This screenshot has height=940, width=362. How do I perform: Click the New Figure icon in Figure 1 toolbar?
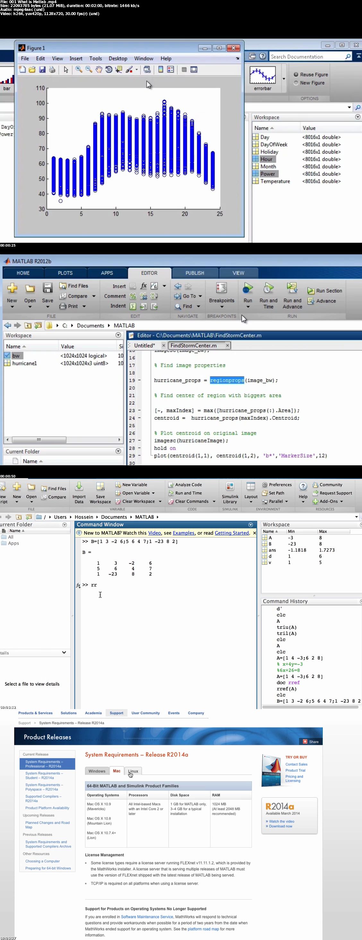coord(22,69)
